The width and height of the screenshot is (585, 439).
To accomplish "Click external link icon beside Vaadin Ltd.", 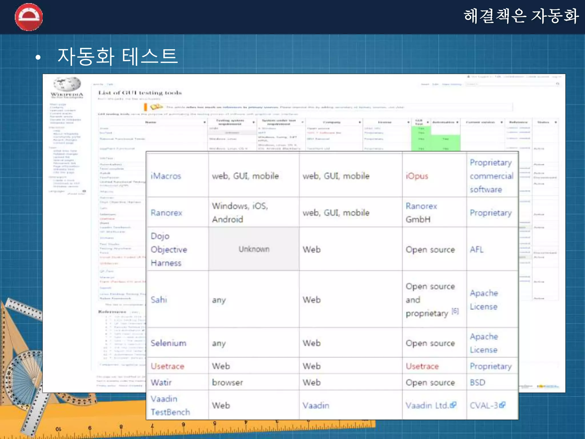I will tap(453, 405).
